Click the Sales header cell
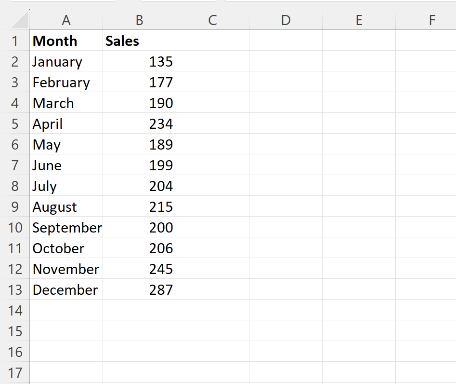Viewport: 456px width, 384px height. pyautogui.click(x=139, y=41)
